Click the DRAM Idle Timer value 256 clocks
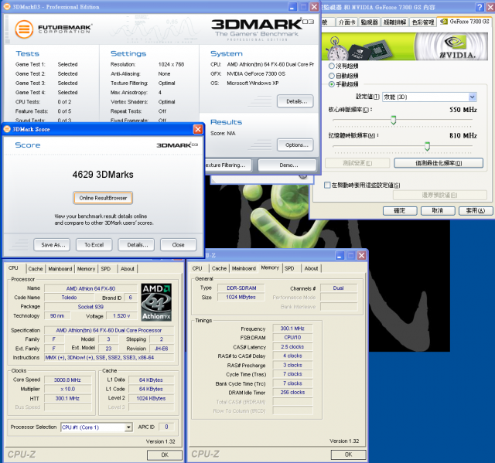The width and height of the screenshot is (495, 463). [x=292, y=393]
